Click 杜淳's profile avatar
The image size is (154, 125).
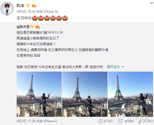coord(7,8)
